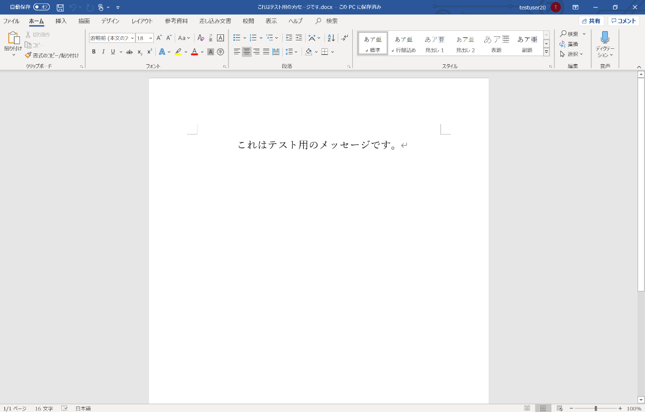
Task: Switch to the Review (校閲) tab
Action: click(x=248, y=21)
